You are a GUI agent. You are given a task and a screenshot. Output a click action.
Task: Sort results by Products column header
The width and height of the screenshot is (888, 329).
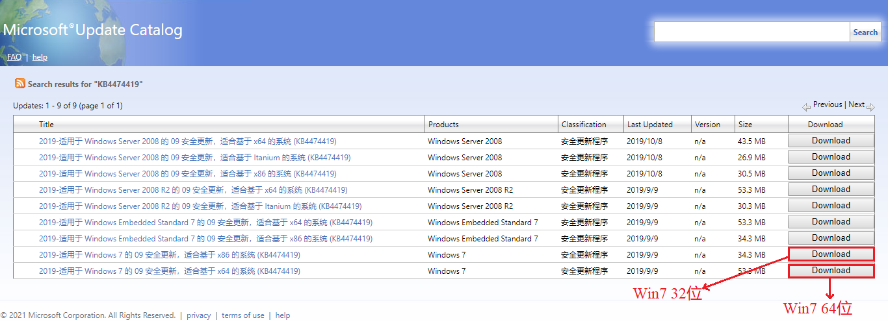pos(443,125)
